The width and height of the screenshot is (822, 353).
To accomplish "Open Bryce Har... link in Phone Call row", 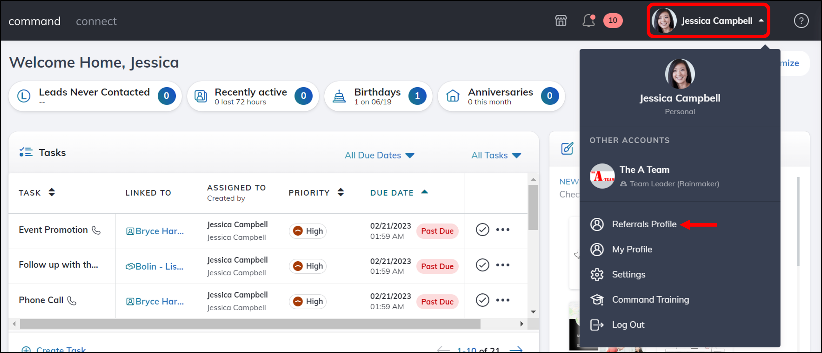I will 155,301.
